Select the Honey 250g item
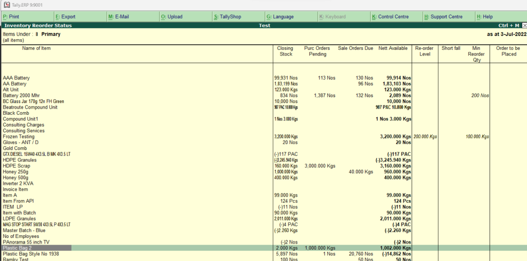 coord(15,172)
